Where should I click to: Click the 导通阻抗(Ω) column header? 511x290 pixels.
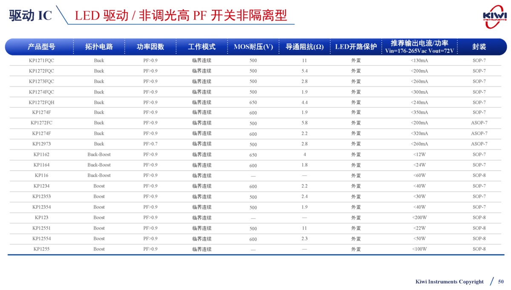(304, 47)
